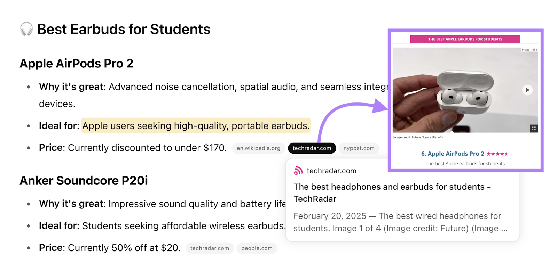Open the en.wikipedia.org citation chip
Image resolution: width=557 pixels, height=280 pixels.
click(258, 148)
